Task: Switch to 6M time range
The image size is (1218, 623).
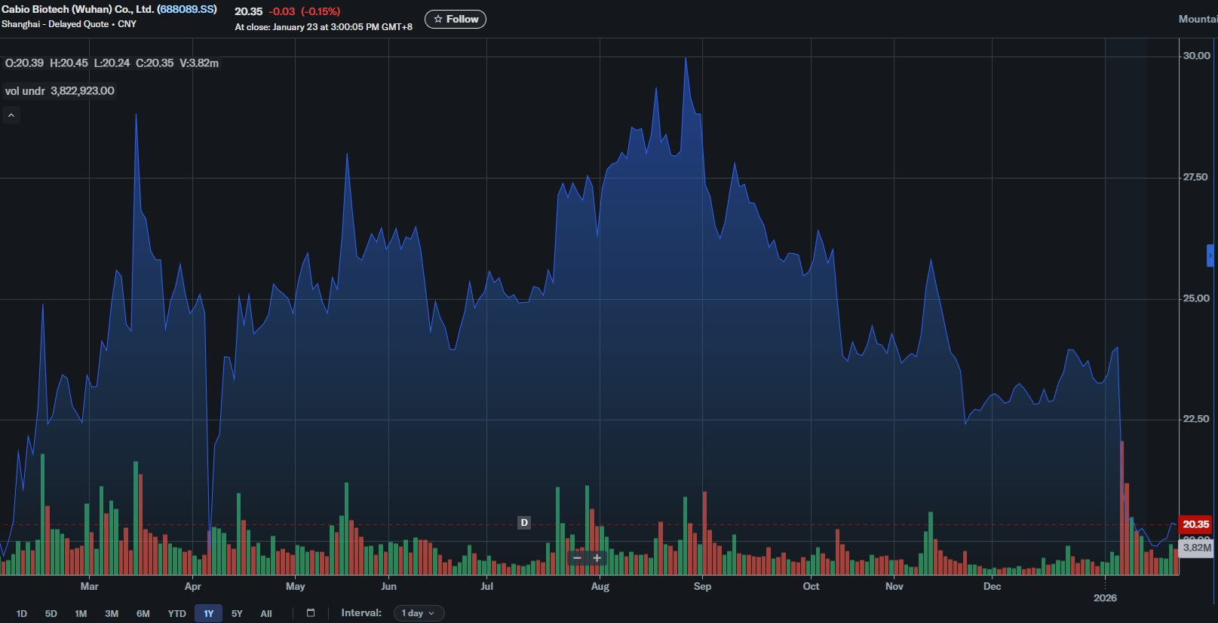Action: [143, 613]
